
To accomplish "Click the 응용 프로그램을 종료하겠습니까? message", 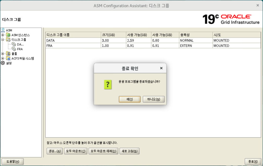I will (x=139, y=82).
